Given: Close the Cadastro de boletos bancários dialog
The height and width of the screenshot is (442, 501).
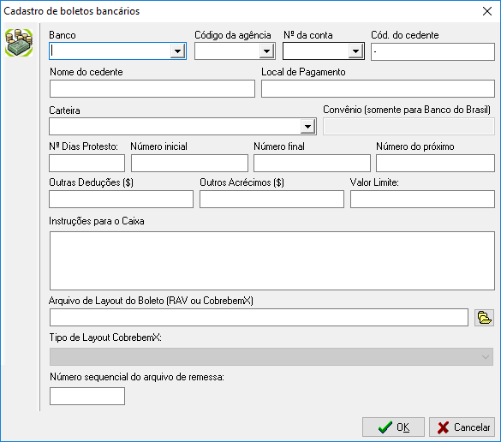Looking at the screenshot, I should click(x=487, y=11).
